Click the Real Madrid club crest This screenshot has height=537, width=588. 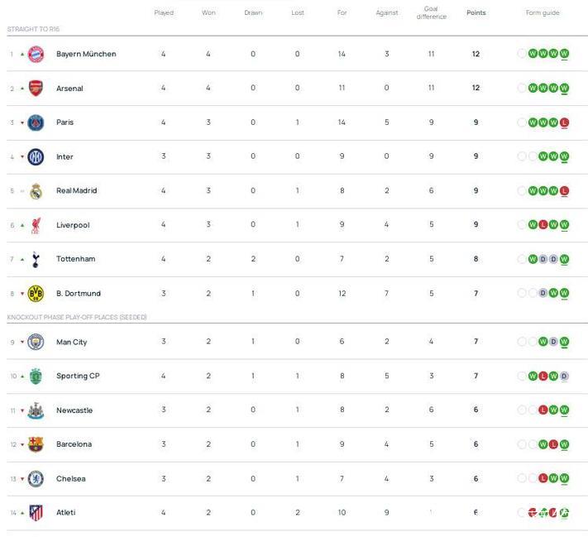click(x=36, y=191)
